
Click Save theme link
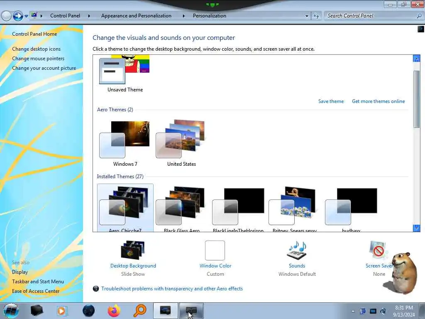coord(331,101)
